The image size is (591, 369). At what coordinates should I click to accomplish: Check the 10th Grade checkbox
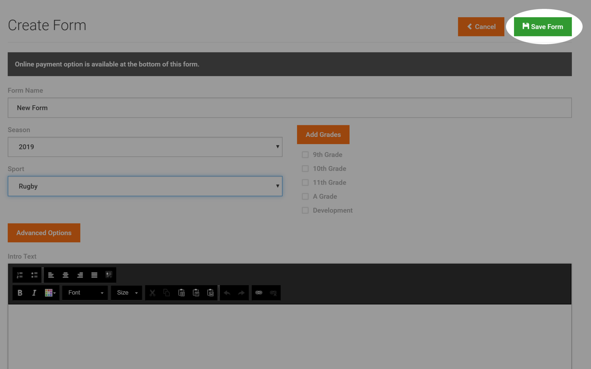305,169
